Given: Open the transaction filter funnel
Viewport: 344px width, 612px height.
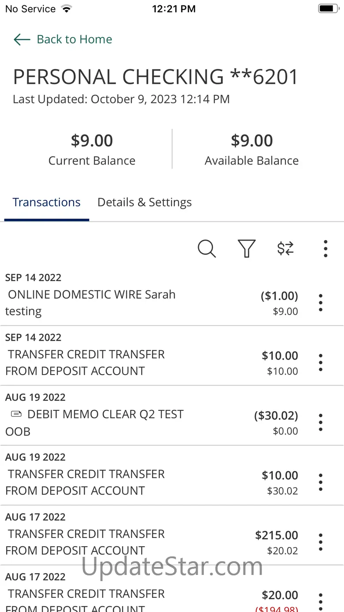Looking at the screenshot, I should pos(247,249).
